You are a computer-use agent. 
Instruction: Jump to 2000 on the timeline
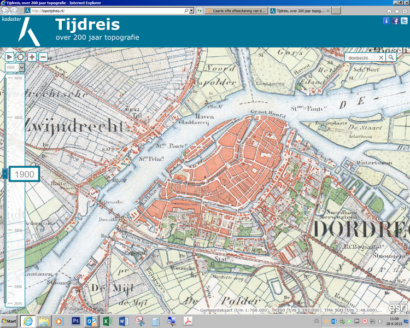18,286
